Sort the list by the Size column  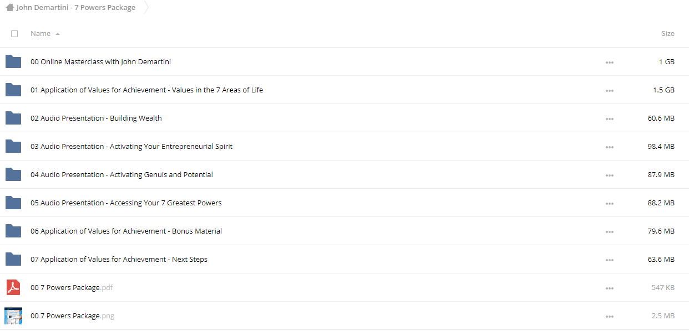pos(668,34)
